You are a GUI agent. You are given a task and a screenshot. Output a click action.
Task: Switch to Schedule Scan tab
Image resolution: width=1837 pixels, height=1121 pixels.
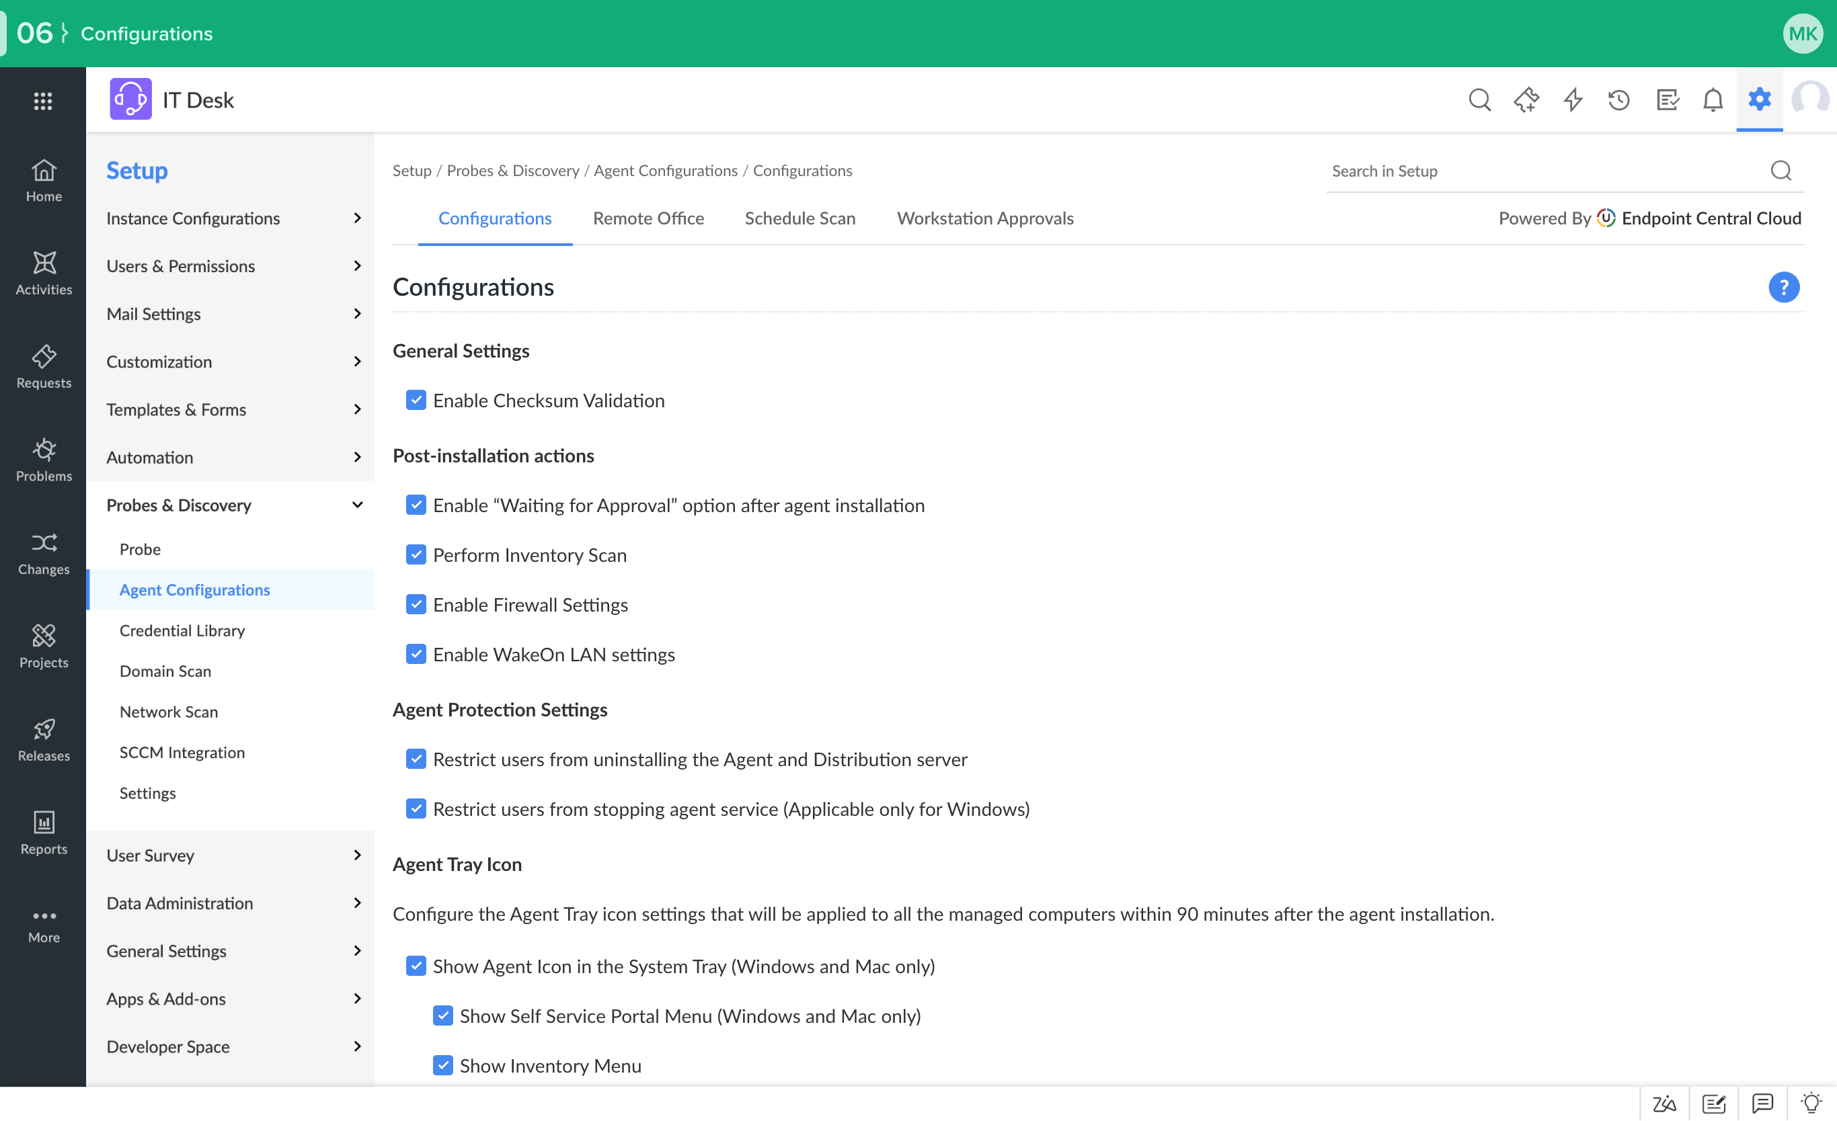800,218
